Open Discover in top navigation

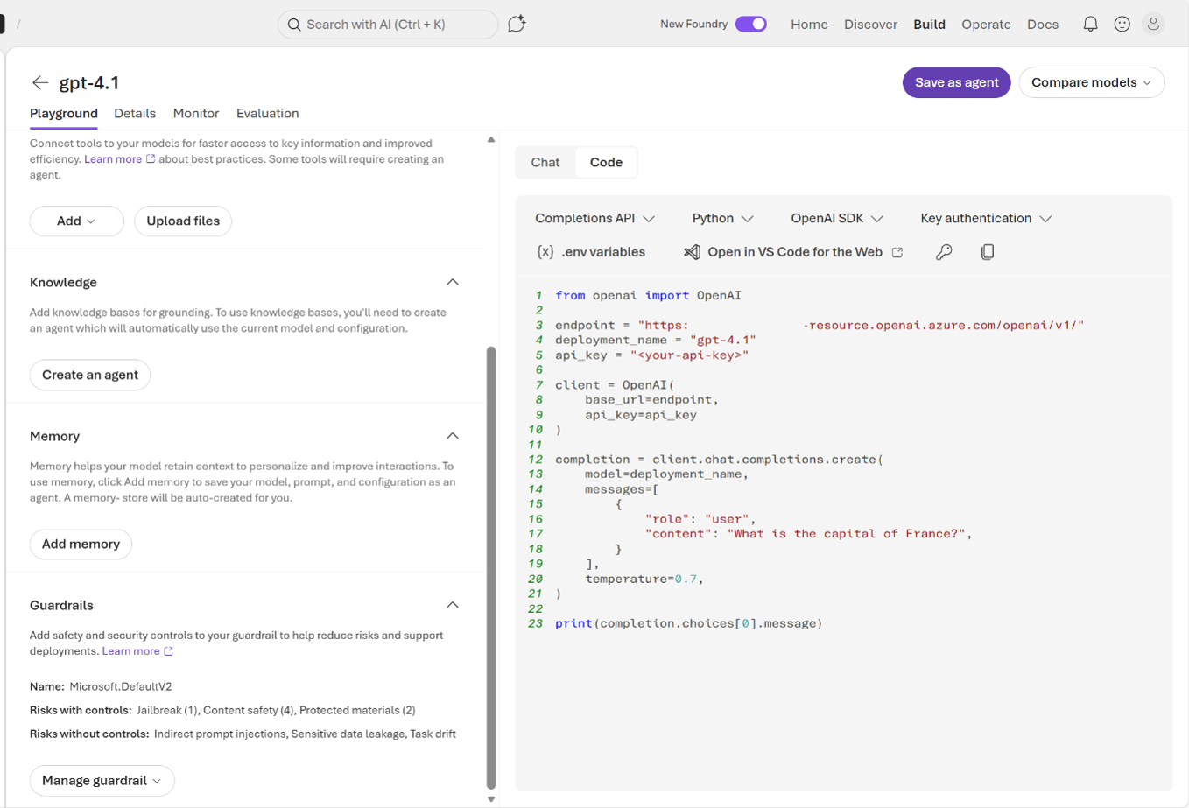coord(870,25)
